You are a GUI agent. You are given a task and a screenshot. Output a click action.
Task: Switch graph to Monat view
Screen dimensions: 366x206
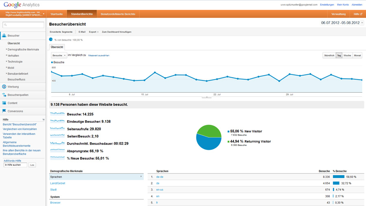pyautogui.click(x=357, y=55)
